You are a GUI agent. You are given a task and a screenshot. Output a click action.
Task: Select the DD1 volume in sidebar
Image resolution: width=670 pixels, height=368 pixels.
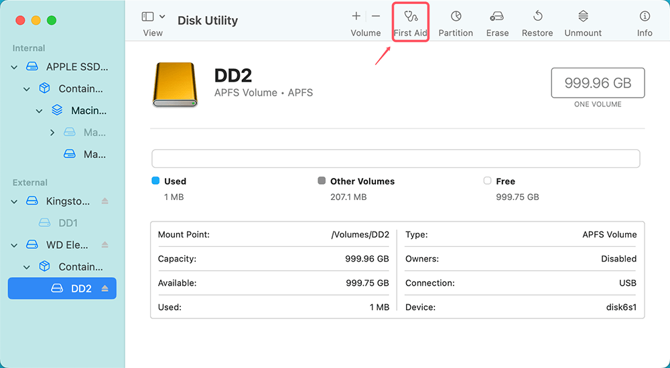67,223
